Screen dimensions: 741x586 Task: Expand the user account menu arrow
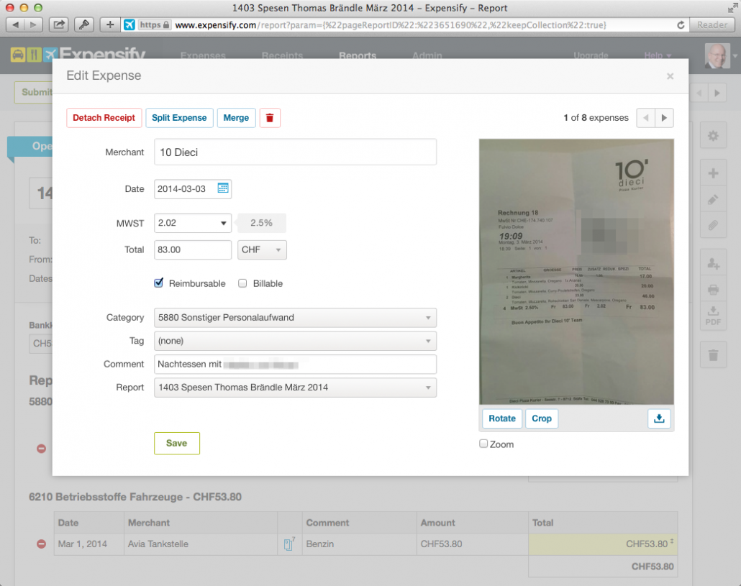pos(735,55)
